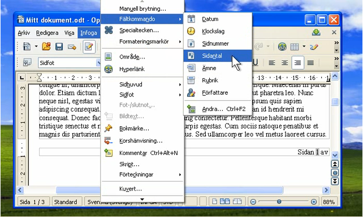The image size is (363, 217).
Task: Show more Infoga menu items below
Action: click(142, 199)
